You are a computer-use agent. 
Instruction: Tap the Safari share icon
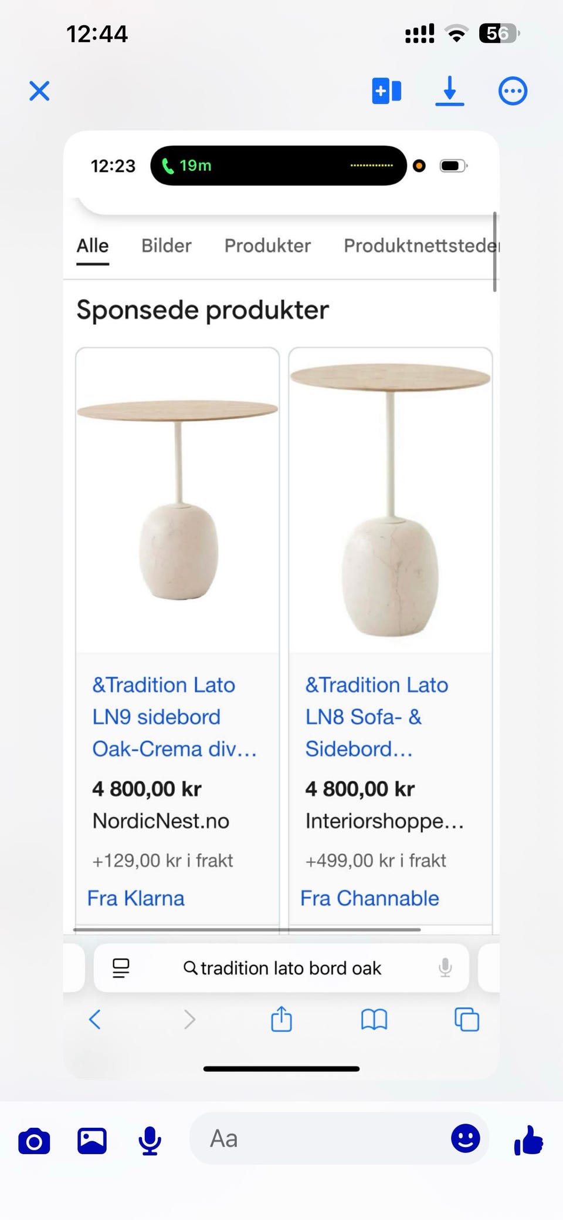(x=281, y=1019)
